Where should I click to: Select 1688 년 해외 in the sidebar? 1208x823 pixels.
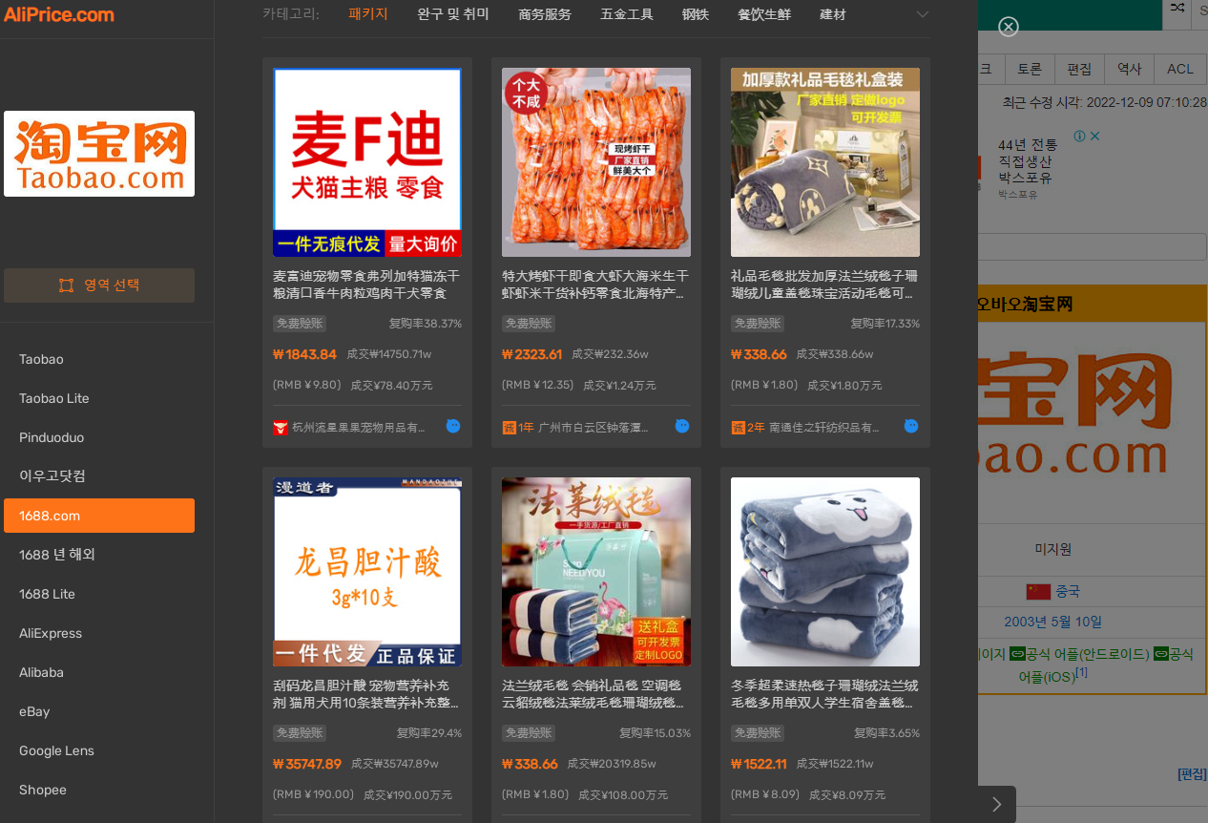pyautogui.click(x=99, y=555)
